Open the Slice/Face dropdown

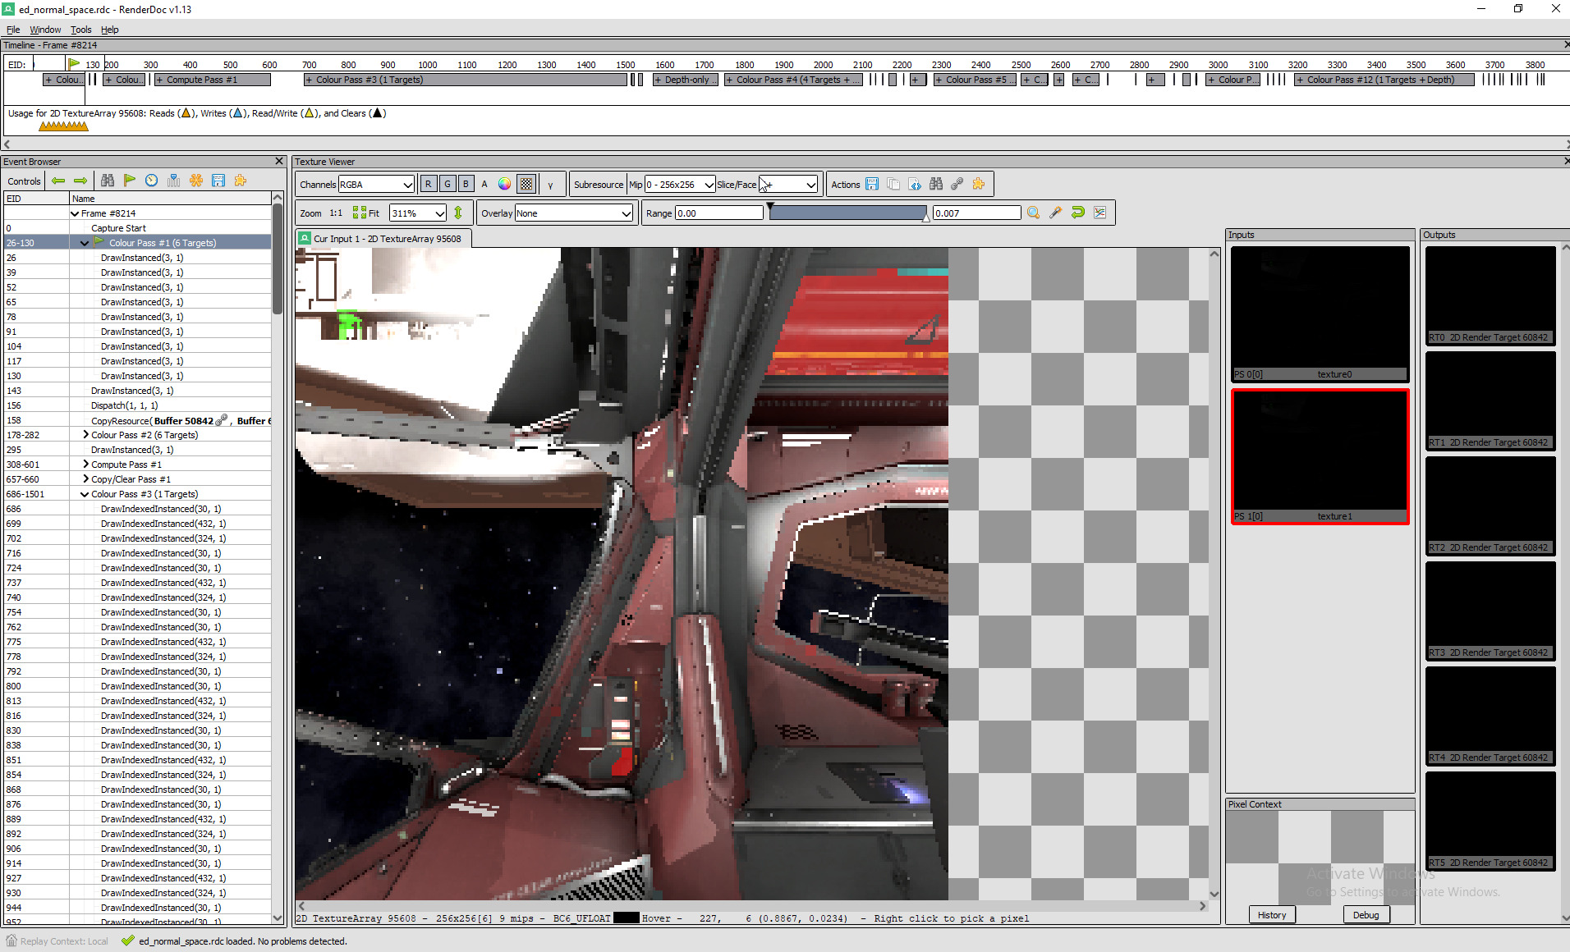[788, 185]
